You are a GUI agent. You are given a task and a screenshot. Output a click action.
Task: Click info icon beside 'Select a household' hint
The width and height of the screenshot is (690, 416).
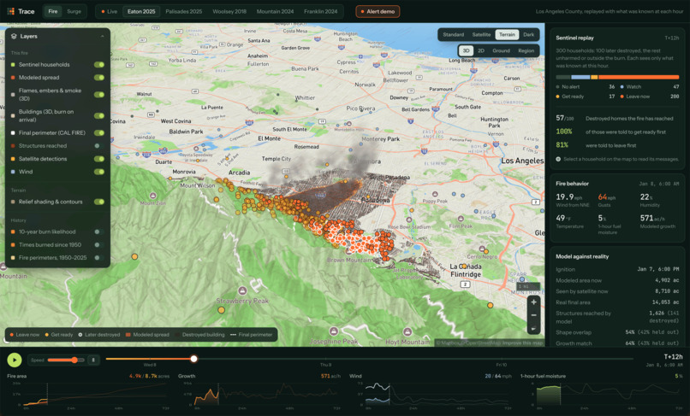click(x=558, y=159)
